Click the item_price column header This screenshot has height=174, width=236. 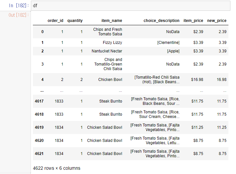(193, 21)
